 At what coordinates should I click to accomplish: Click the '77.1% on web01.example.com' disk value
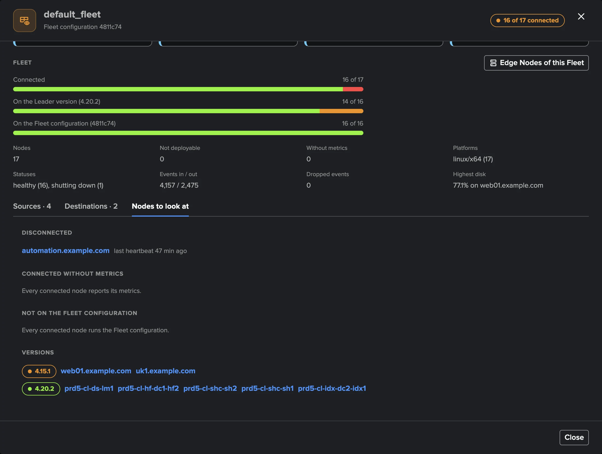(x=498, y=185)
